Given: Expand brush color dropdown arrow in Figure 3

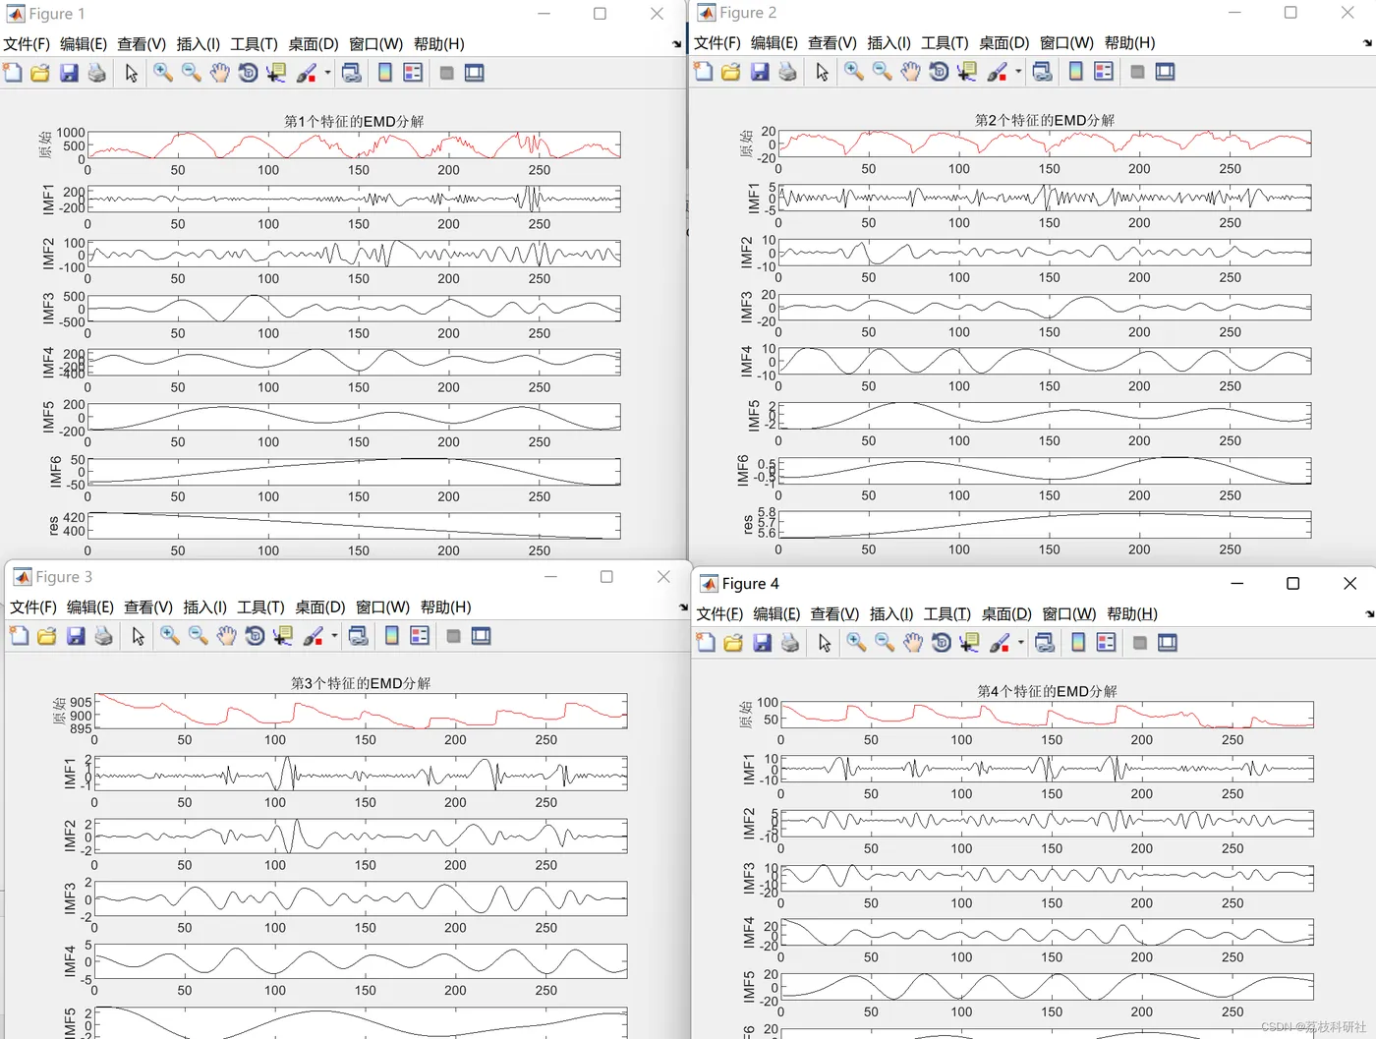Looking at the screenshot, I should (x=335, y=636).
